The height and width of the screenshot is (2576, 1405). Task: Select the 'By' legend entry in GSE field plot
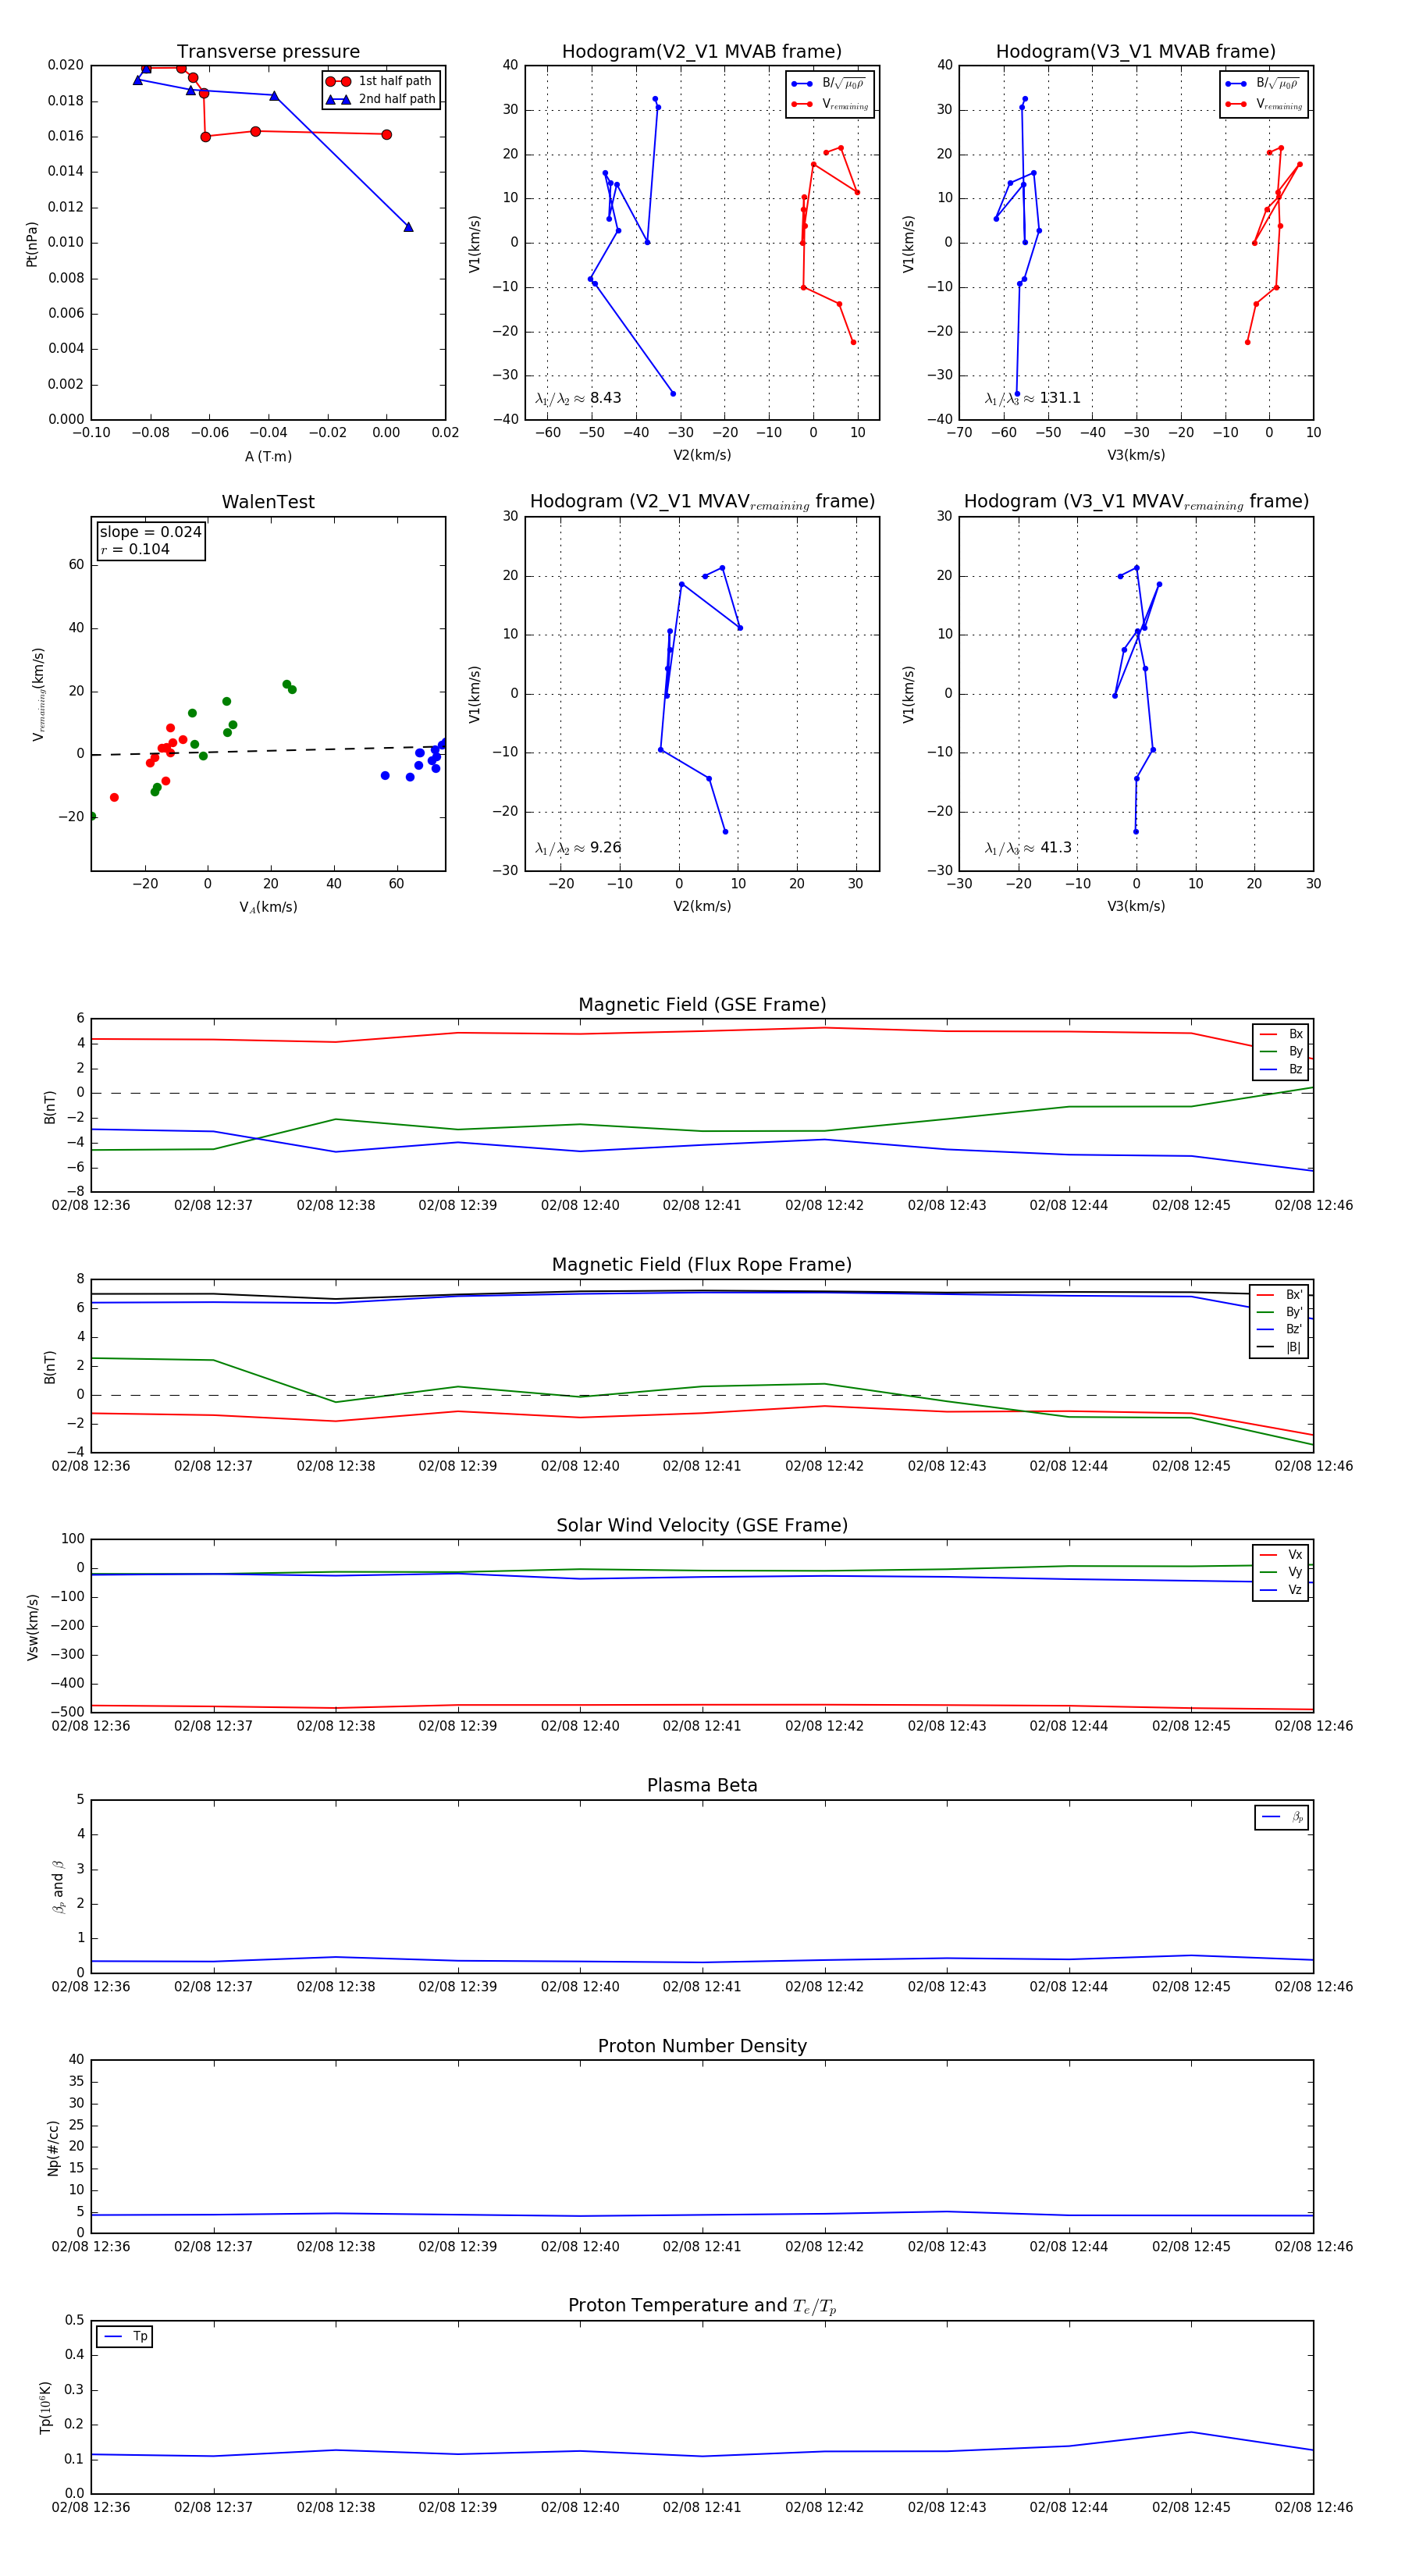coord(1282,1051)
